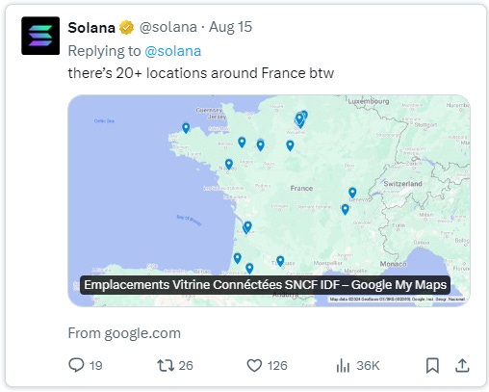
Task: Select the map pin near Nantes
Action: (229, 164)
